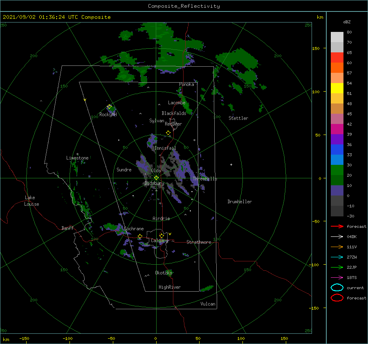
Task: Click the Banff city label
Action: (67, 228)
